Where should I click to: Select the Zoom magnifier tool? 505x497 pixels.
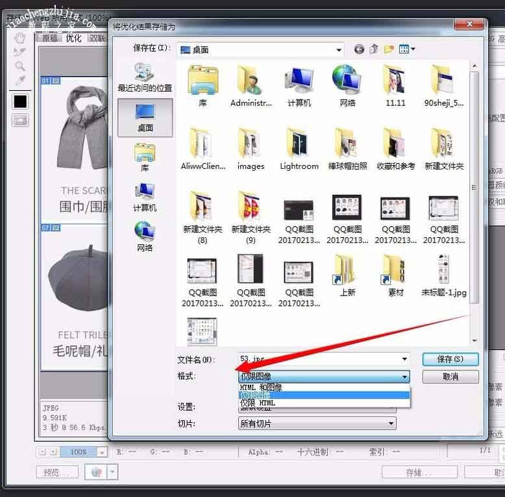pyautogui.click(x=20, y=66)
